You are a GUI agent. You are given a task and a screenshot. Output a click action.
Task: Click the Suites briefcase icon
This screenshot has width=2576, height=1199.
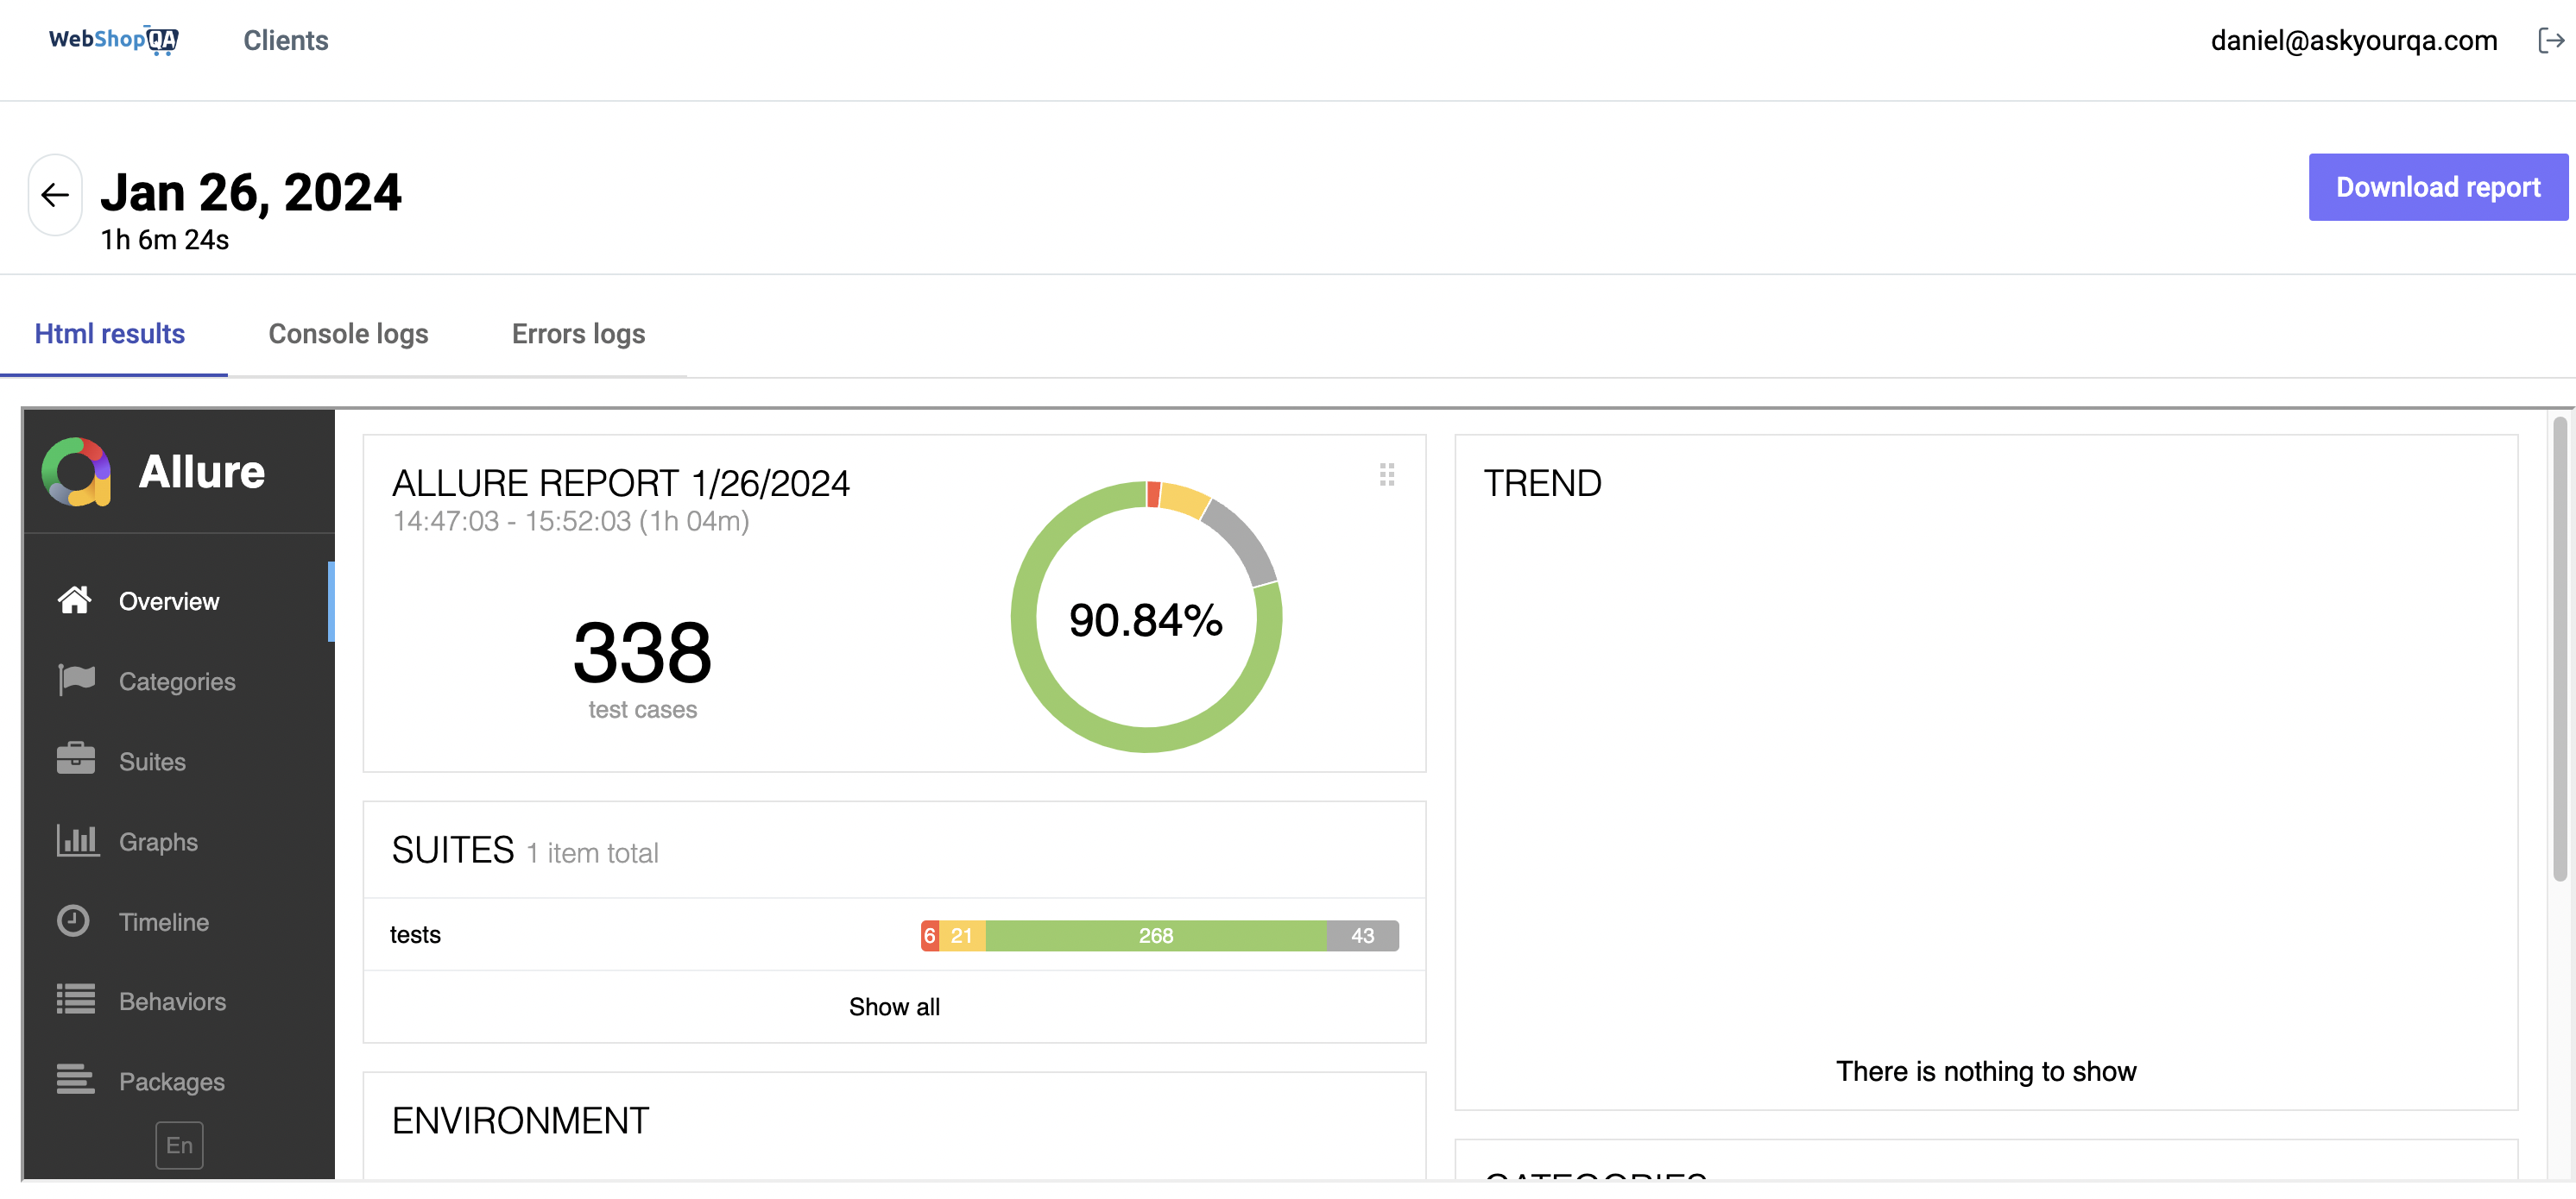click(x=76, y=759)
